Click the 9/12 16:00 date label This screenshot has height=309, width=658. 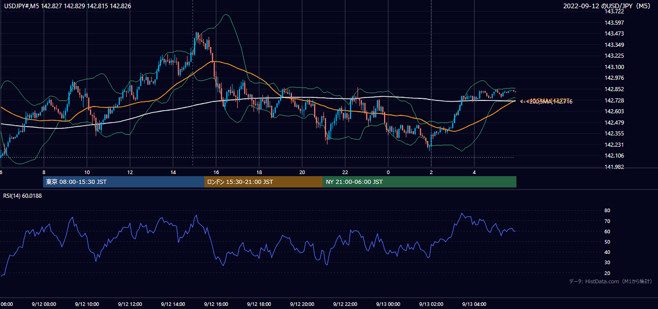216,304
